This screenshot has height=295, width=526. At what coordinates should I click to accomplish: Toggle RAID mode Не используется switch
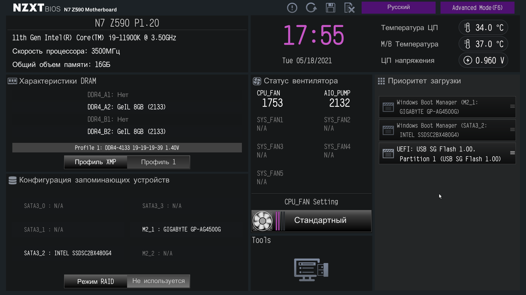pos(158,281)
